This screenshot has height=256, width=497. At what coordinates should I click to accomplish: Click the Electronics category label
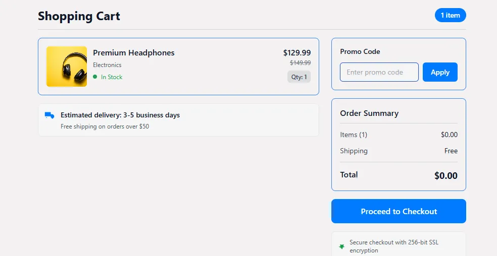[107, 65]
